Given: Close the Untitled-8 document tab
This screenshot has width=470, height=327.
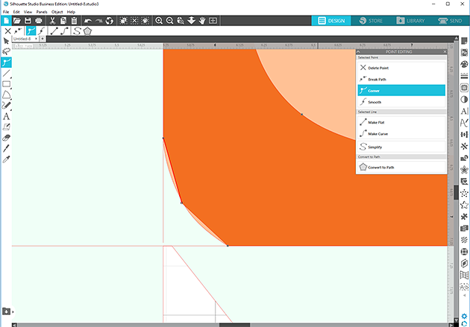Looking at the screenshot, I should (x=36, y=39).
